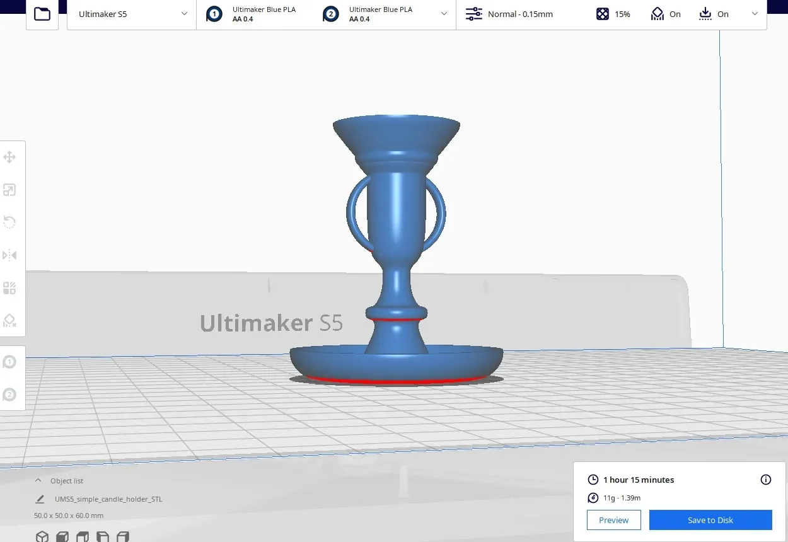Click the extruder 2 material icon
The width and height of the screenshot is (788, 542).
pos(330,14)
